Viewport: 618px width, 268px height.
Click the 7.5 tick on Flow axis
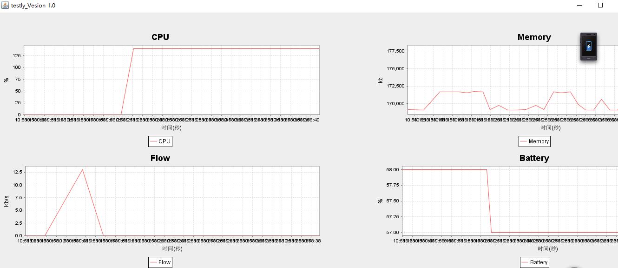[x=18, y=197]
